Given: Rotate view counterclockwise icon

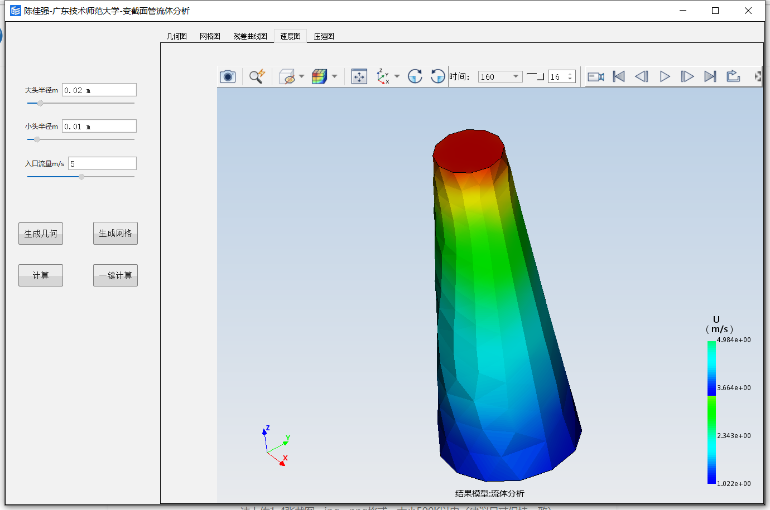Looking at the screenshot, I should (x=438, y=76).
